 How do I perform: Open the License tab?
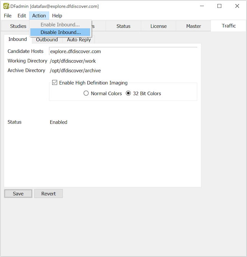tap(158, 26)
